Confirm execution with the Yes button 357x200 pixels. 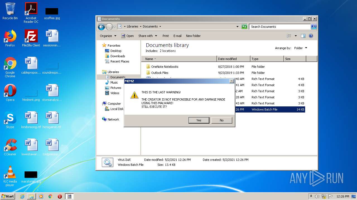(199, 120)
